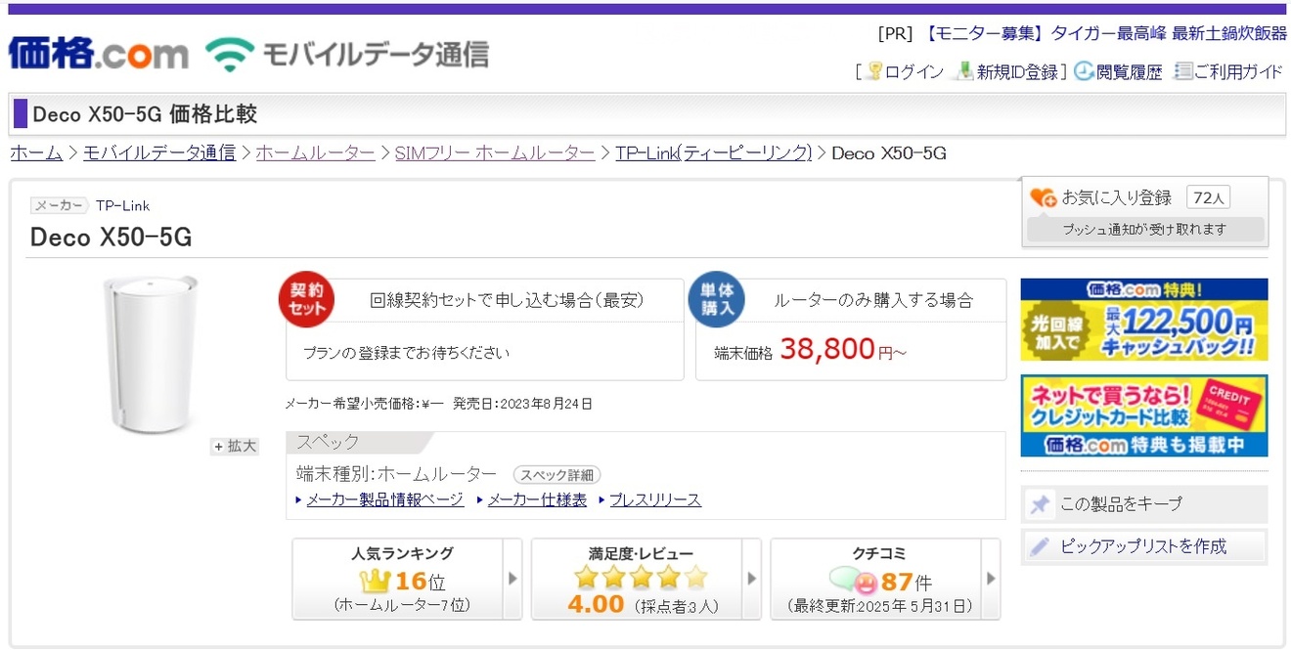Click the ログイン link
This screenshot has width=1291, height=650.
913,72
